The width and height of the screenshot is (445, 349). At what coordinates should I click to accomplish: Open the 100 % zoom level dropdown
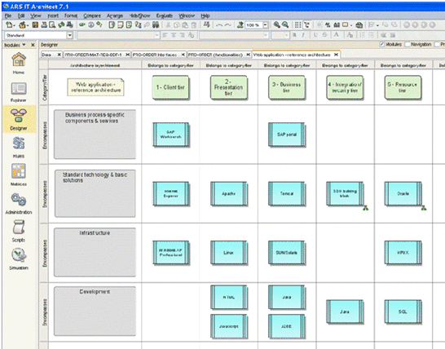266,25
